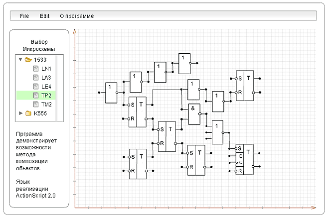
Task: Select the D flip-flop with S, D, C, R inputs
Action: pos(245,159)
